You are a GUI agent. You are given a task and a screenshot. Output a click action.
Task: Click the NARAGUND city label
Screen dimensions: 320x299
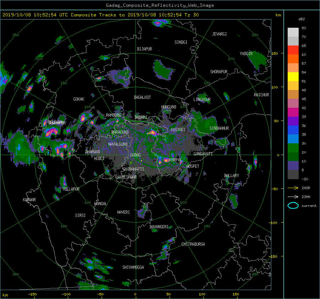(x=120, y=132)
